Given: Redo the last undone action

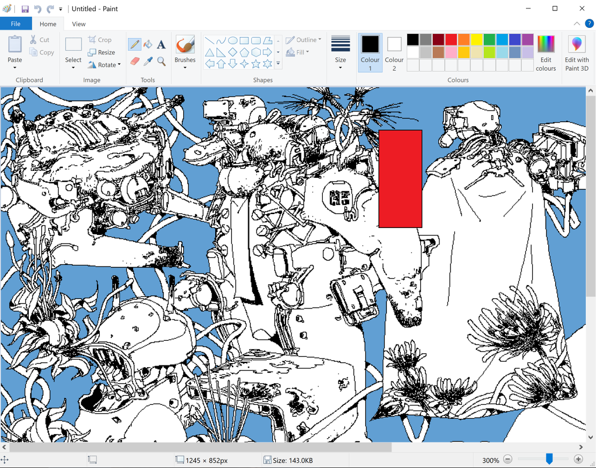Looking at the screenshot, I should [50, 9].
